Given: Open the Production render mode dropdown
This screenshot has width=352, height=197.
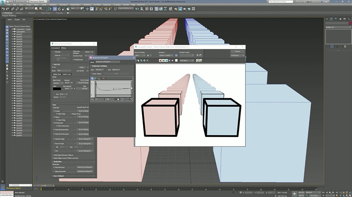Looking at the screenshot, I should tap(238, 56).
